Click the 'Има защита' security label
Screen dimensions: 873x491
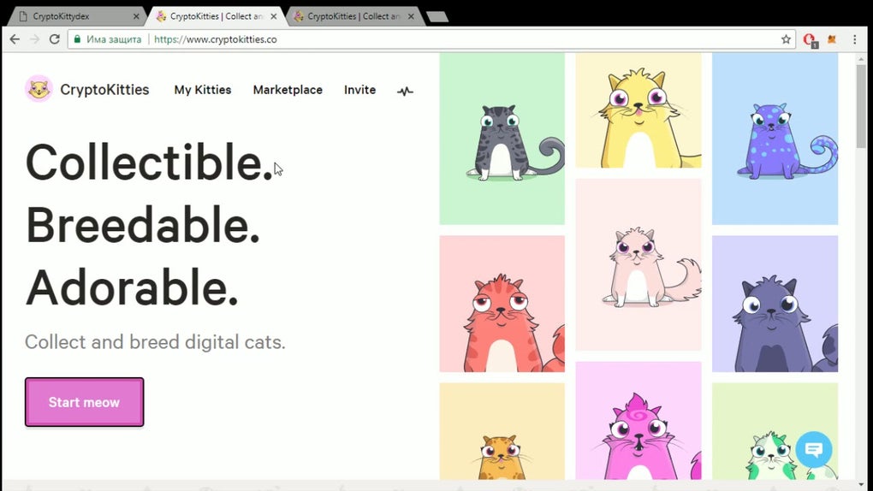click(x=114, y=39)
